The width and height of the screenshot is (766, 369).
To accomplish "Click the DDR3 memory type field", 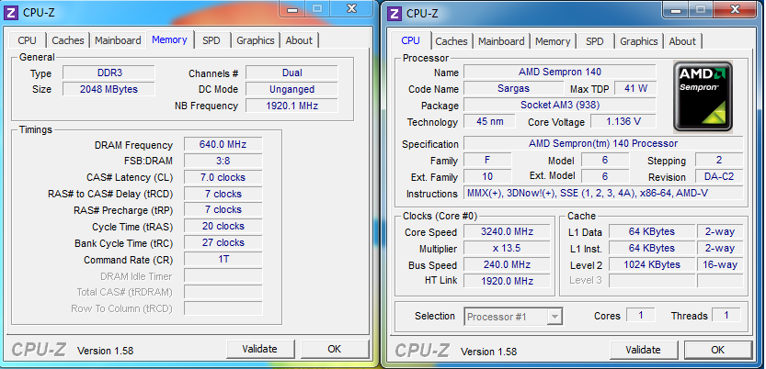I will tap(109, 73).
